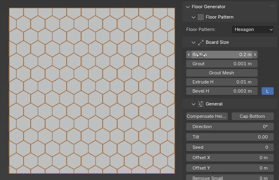Decrease Radius with left arrow

coord(189,55)
